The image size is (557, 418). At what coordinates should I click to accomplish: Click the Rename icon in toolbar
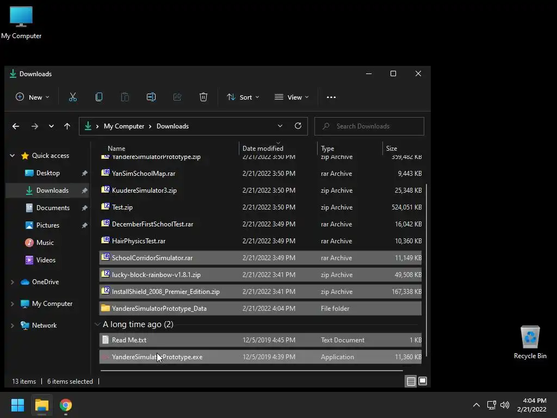point(151,97)
